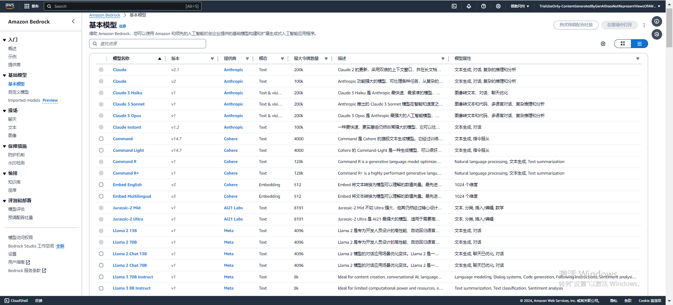
Task: Switch to list view
Action: 639,44
